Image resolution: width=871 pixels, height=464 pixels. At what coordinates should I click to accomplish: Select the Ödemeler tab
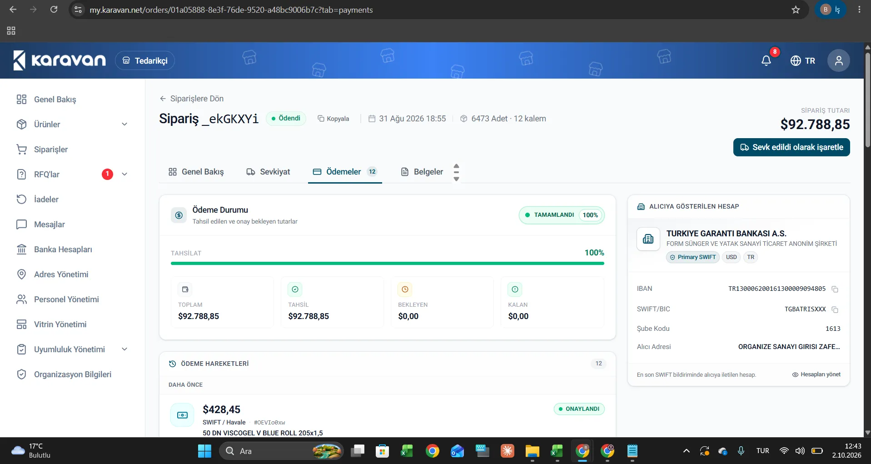345,172
